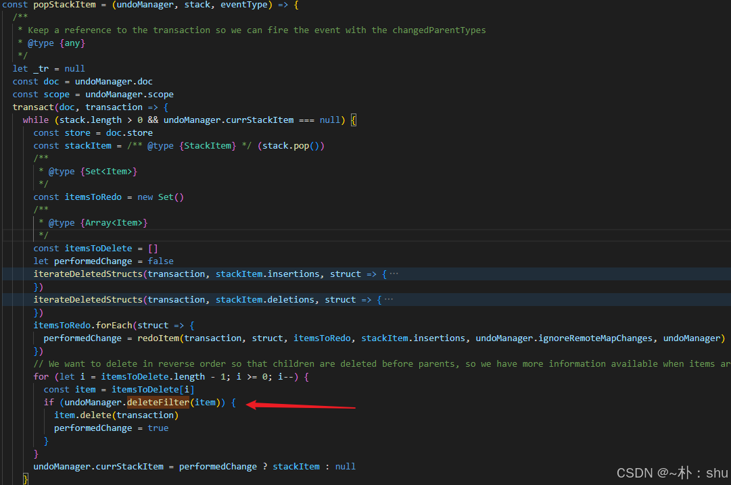Viewport: 731px width, 485px height.
Task: Click 'doc.store' assignment value
Action: (x=129, y=133)
